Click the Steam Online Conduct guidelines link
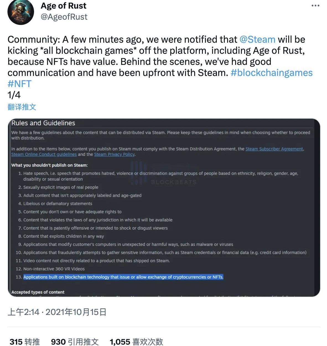Viewport: 327px width, 346px height. coord(44,154)
